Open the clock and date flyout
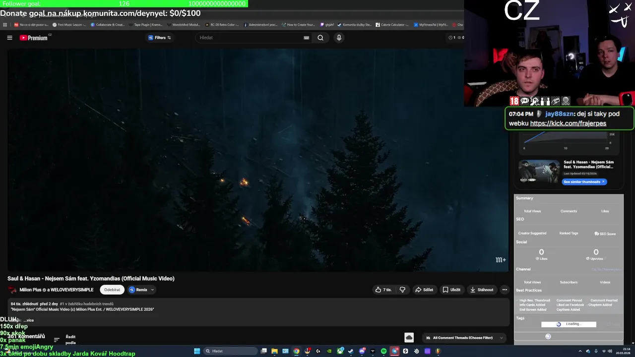This screenshot has width=635, height=357. tap(623, 351)
